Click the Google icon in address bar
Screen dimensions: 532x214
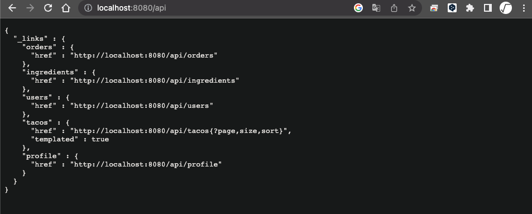click(x=358, y=8)
